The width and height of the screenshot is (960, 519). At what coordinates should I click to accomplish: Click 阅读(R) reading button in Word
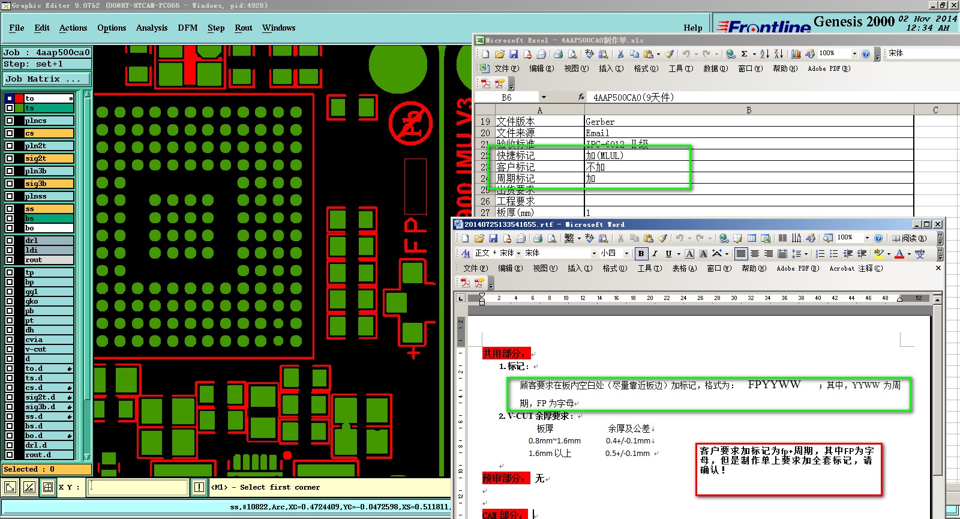[x=909, y=238]
